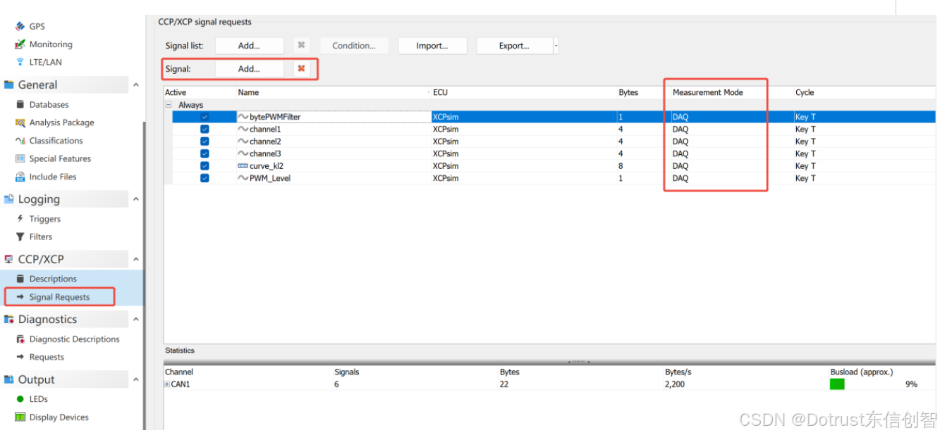Select the Monitoring icon in sidebar
Screen dimensions: 940x435
pyautogui.click(x=20, y=44)
